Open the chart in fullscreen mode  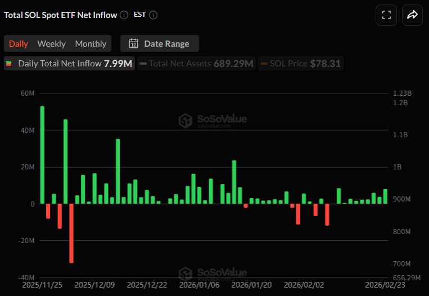(x=386, y=15)
